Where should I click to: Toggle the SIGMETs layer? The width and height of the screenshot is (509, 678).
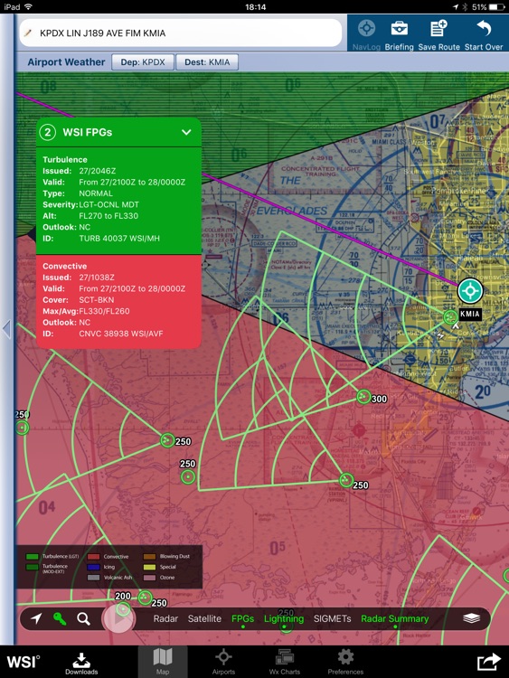point(332,618)
